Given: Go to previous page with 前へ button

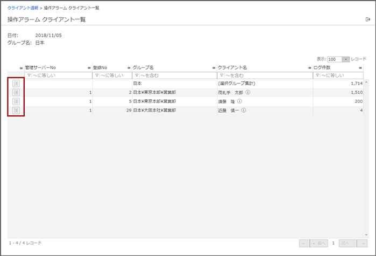Looking at the screenshot, I should [319, 243].
